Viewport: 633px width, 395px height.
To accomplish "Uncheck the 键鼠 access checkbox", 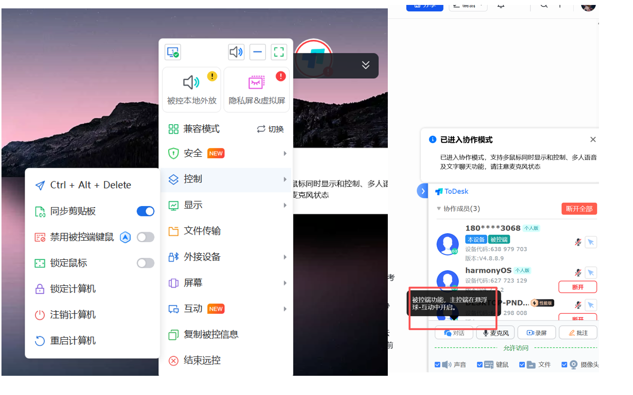I will [480, 365].
